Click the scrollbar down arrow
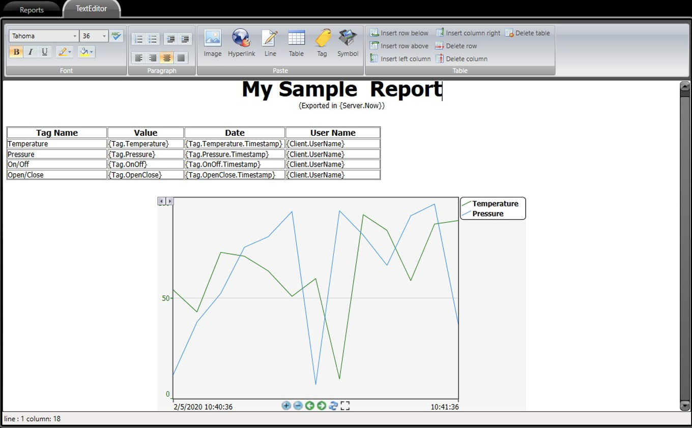 tap(685, 405)
